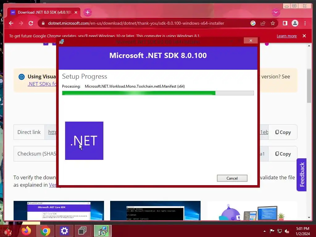The height and width of the screenshot is (237, 316).
Task: Open the Start button ornament icon
Action: (x=8, y=231)
